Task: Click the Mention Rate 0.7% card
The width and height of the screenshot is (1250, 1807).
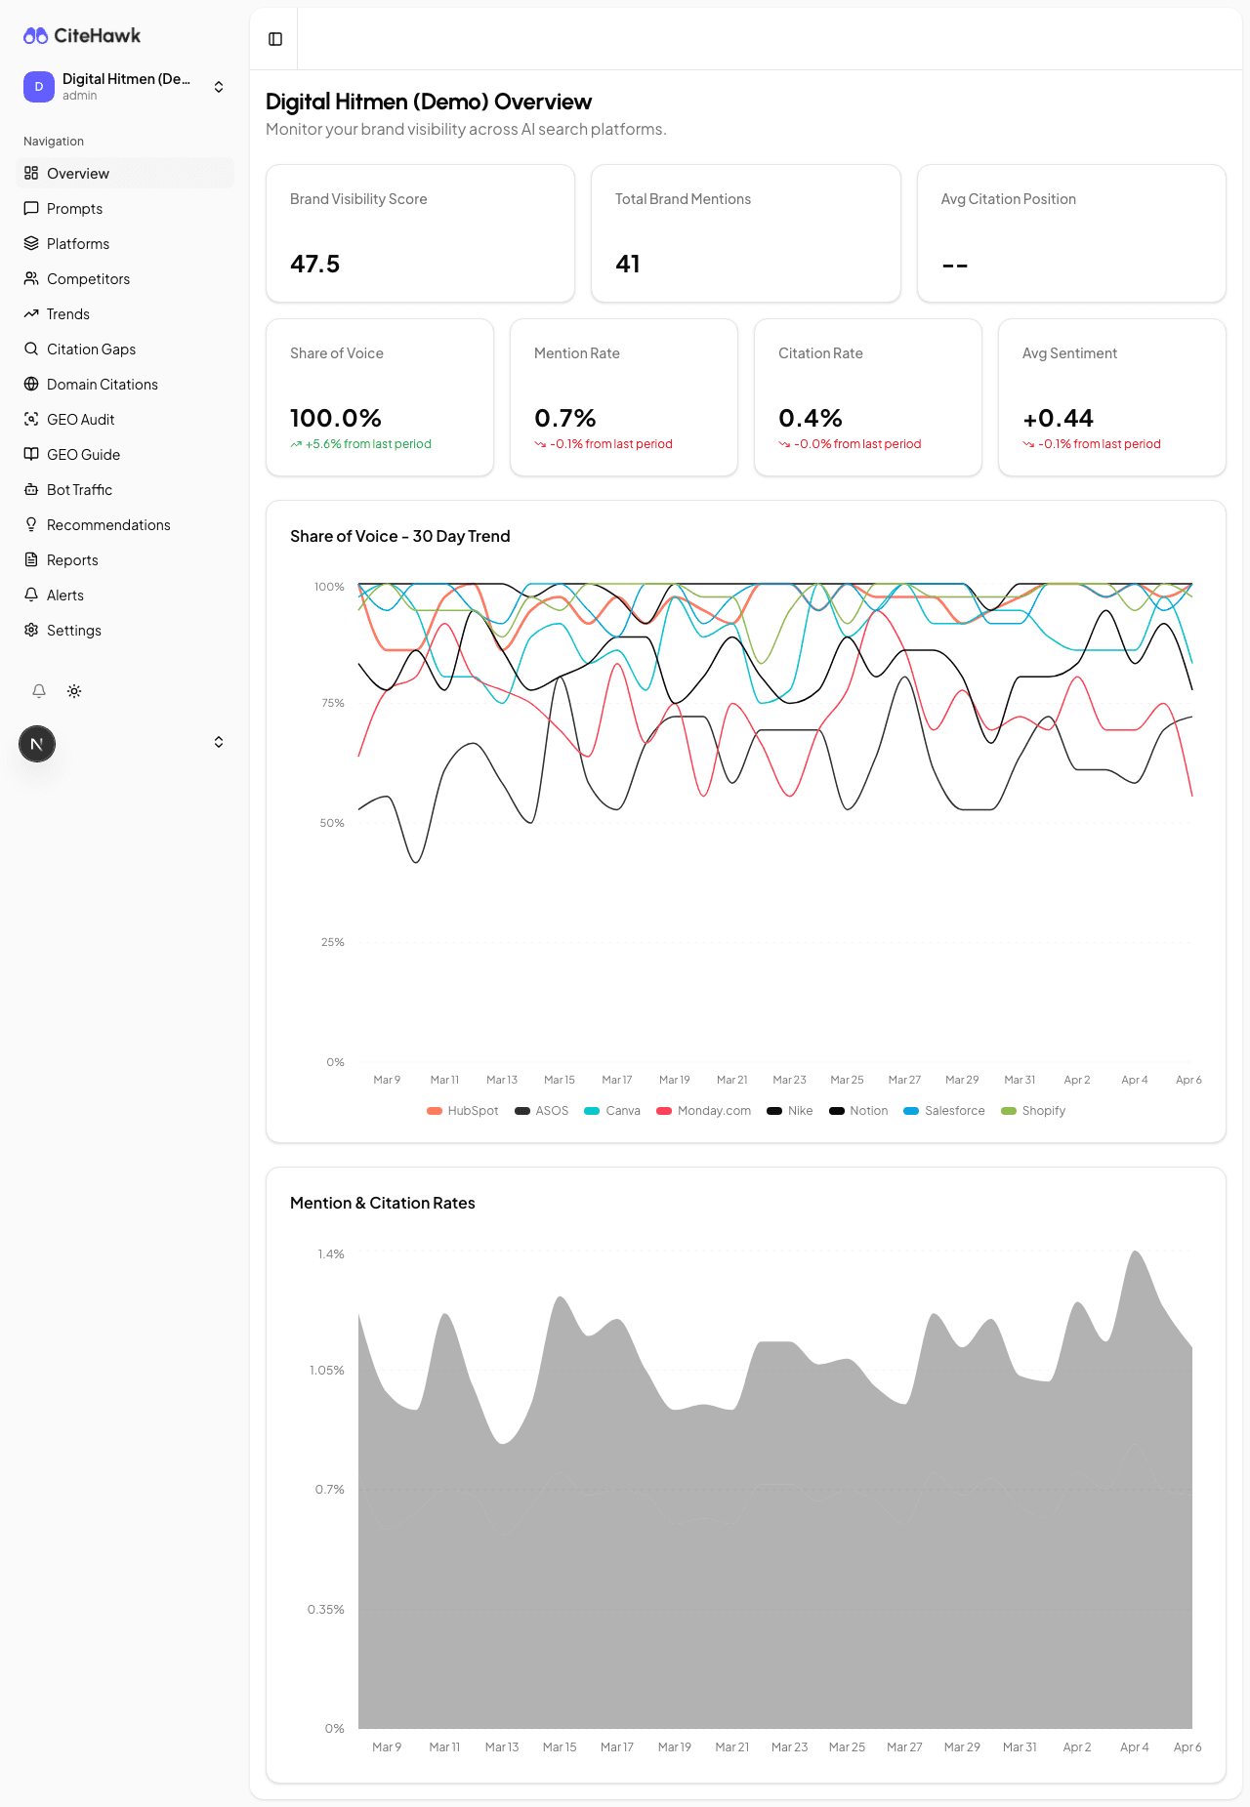Action: click(624, 397)
